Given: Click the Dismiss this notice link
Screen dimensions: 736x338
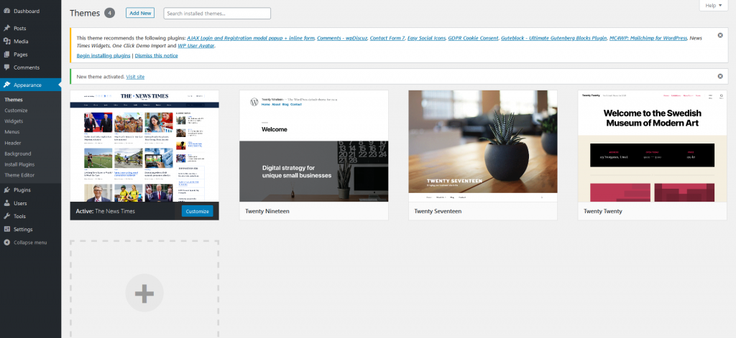Looking at the screenshot, I should 156,56.
